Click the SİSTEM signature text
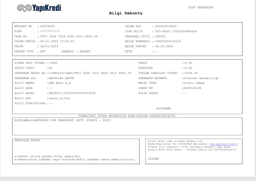The width and height of the screenshot is (256, 181). coord(153,159)
